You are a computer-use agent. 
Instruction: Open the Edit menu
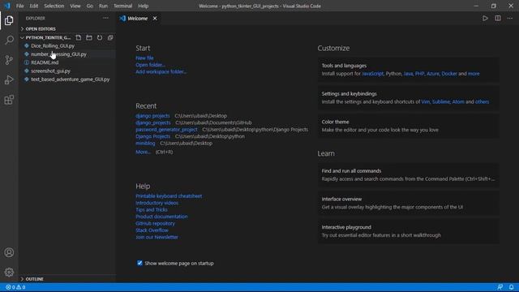[x=34, y=6]
